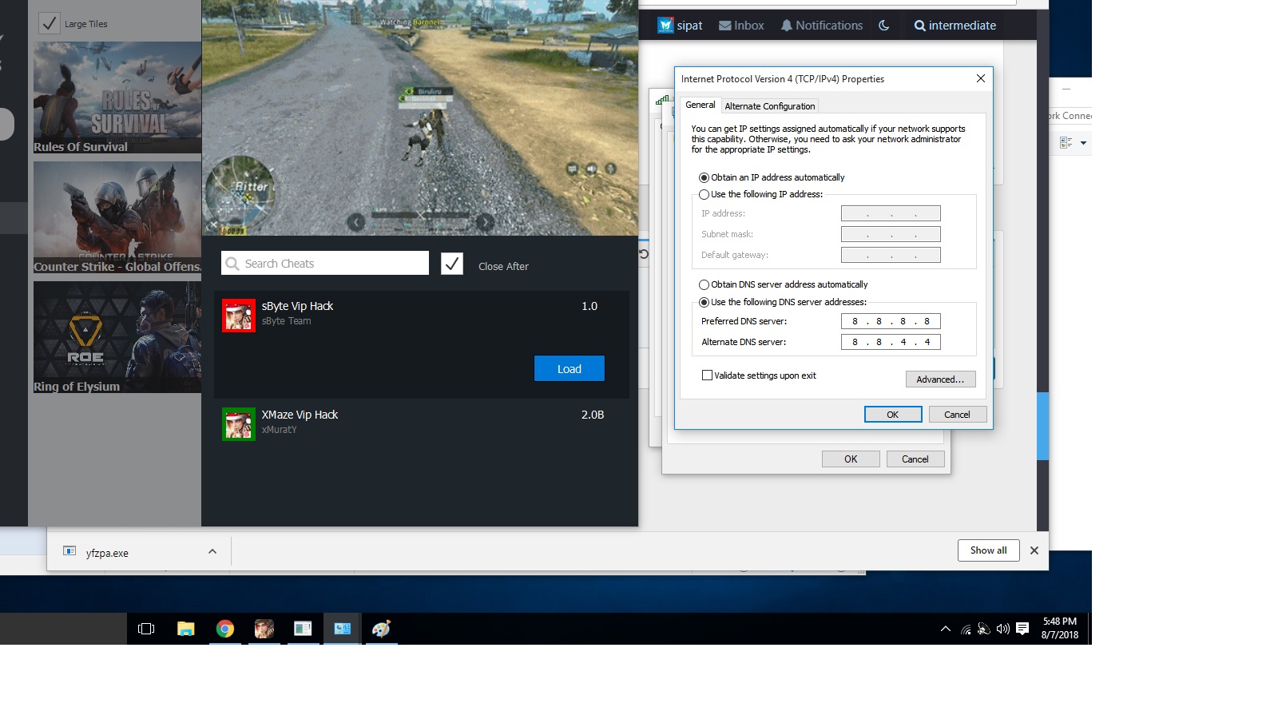Click the speaker icon in game preview

592,169
